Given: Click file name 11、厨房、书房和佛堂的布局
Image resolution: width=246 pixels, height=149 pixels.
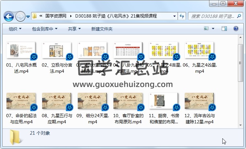Looking at the screenshot, I should [164, 119].
